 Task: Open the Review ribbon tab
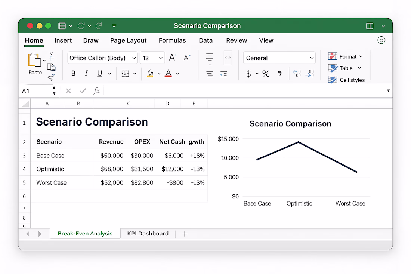(x=237, y=40)
